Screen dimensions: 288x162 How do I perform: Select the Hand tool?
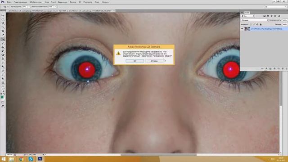click(x=3, y=87)
